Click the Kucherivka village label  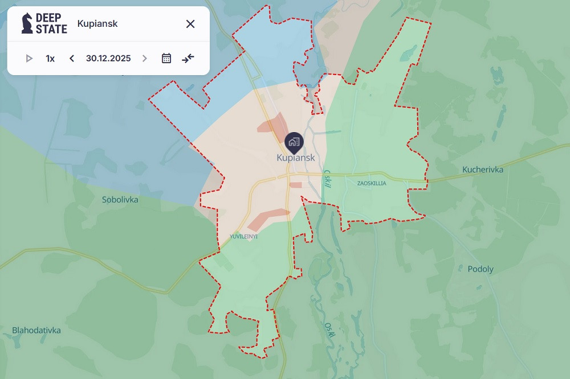483,170
